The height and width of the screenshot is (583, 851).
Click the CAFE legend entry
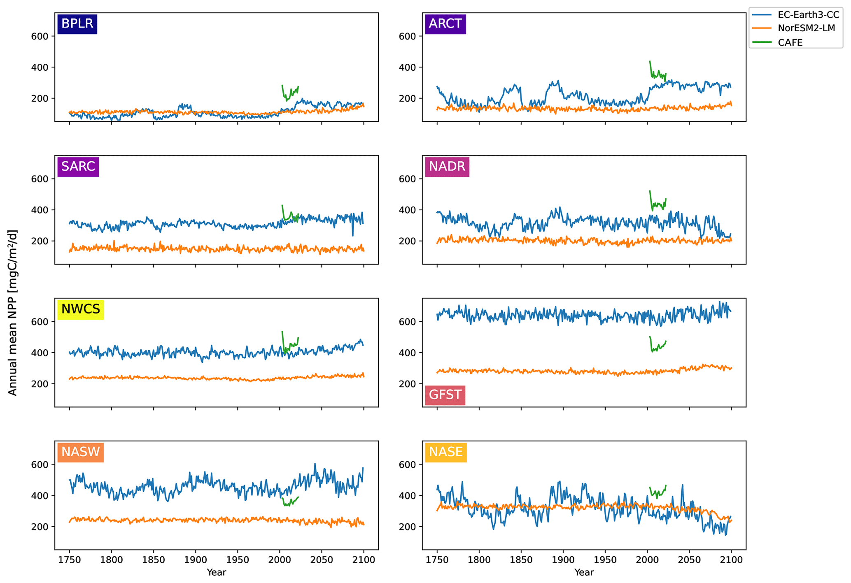pos(790,42)
